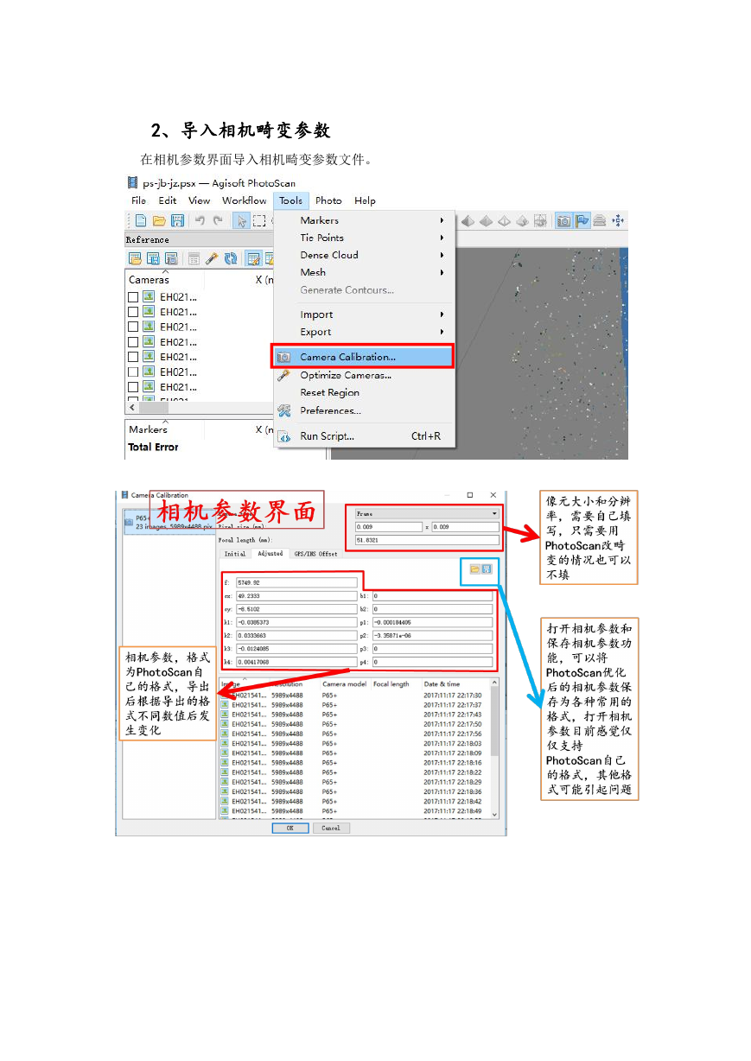Click the Optimize wand icon in Reference pane
This screenshot has width=751, height=1061.
212,258
